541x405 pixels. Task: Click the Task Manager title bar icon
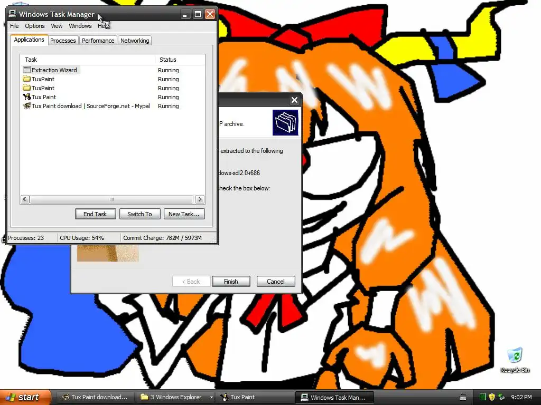tap(13, 14)
